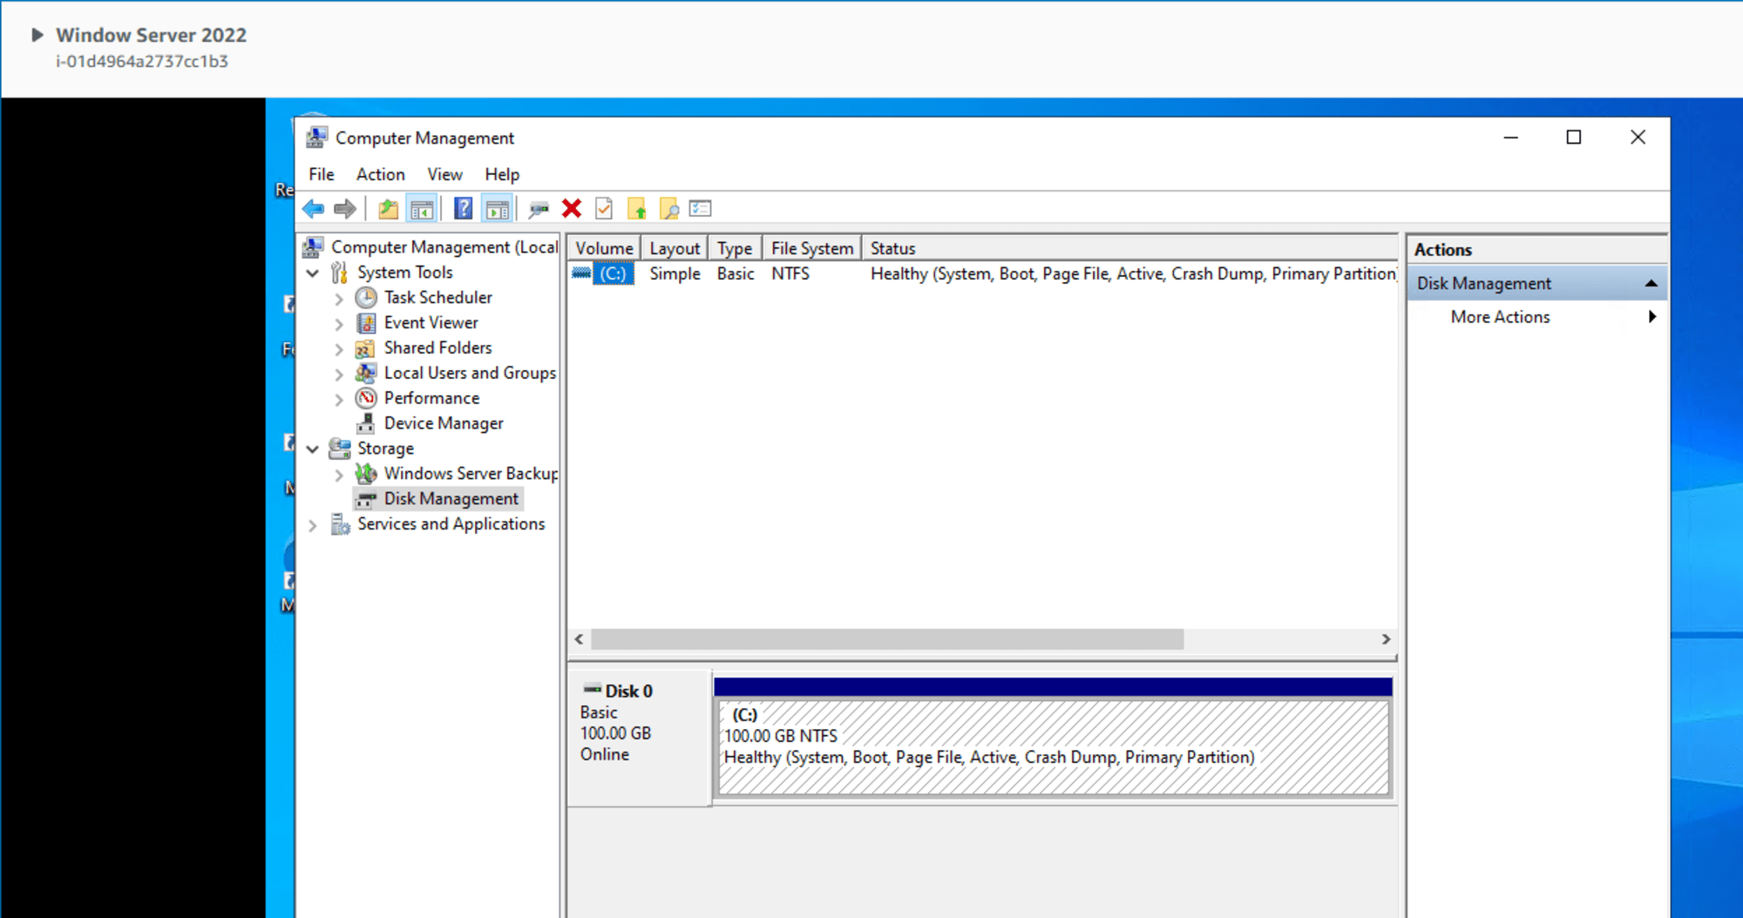Collapse the System Tools node
The height and width of the screenshot is (918, 1743).
coord(313,273)
